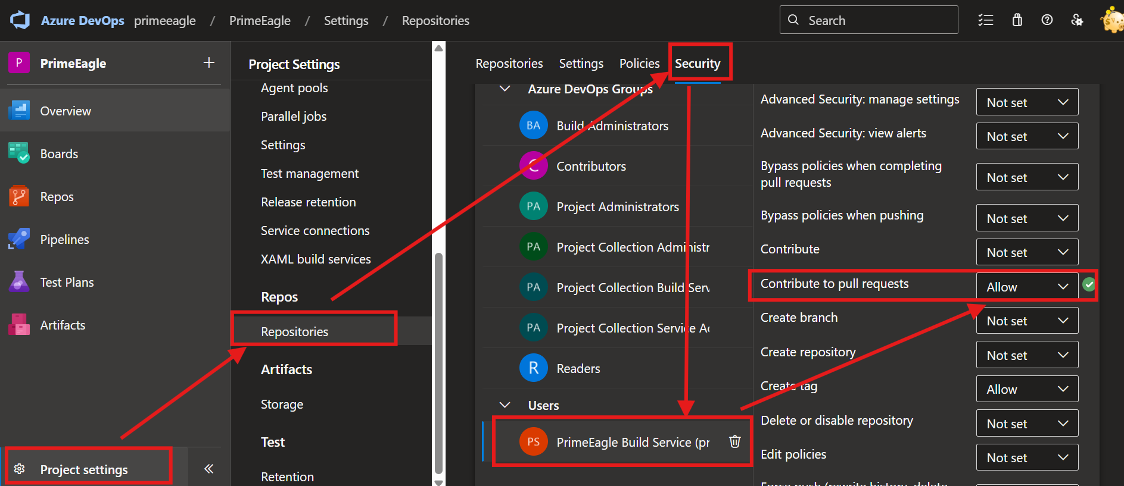Screen dimensions: 1124x486
Task: Select Project Collection Build Service group row
Action: (617, 287)
